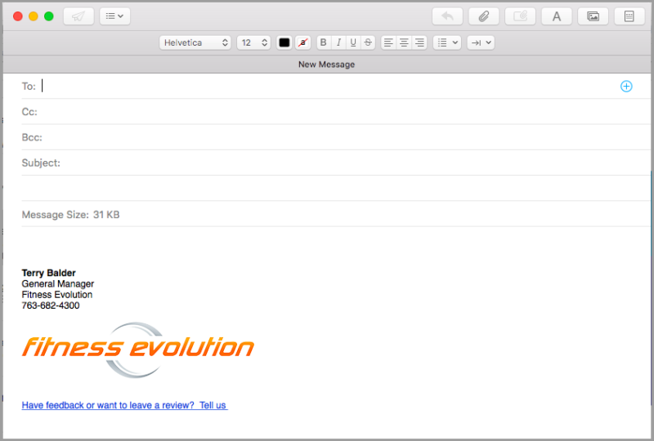Open the list style dropdown
The image size is (654, 441).
tap(447, 42)
